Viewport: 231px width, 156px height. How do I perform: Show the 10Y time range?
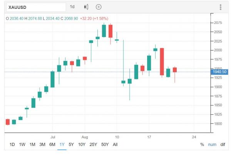82,144
